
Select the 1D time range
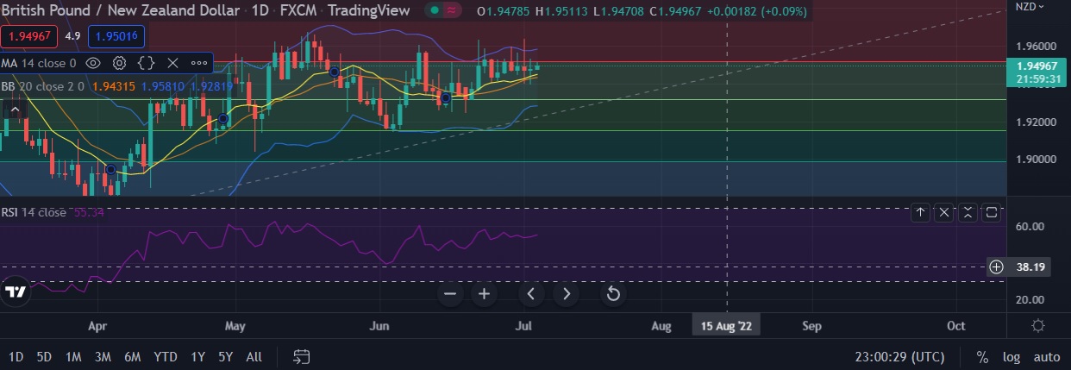(16, 356)
